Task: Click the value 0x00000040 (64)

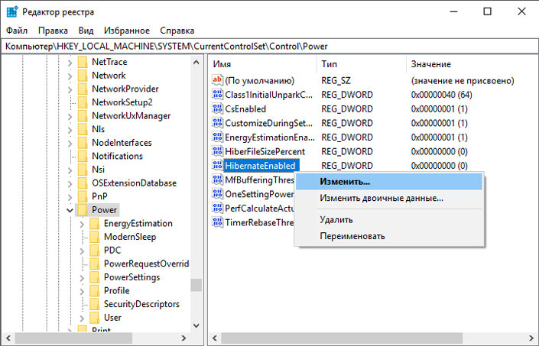Action: point(441,95)
